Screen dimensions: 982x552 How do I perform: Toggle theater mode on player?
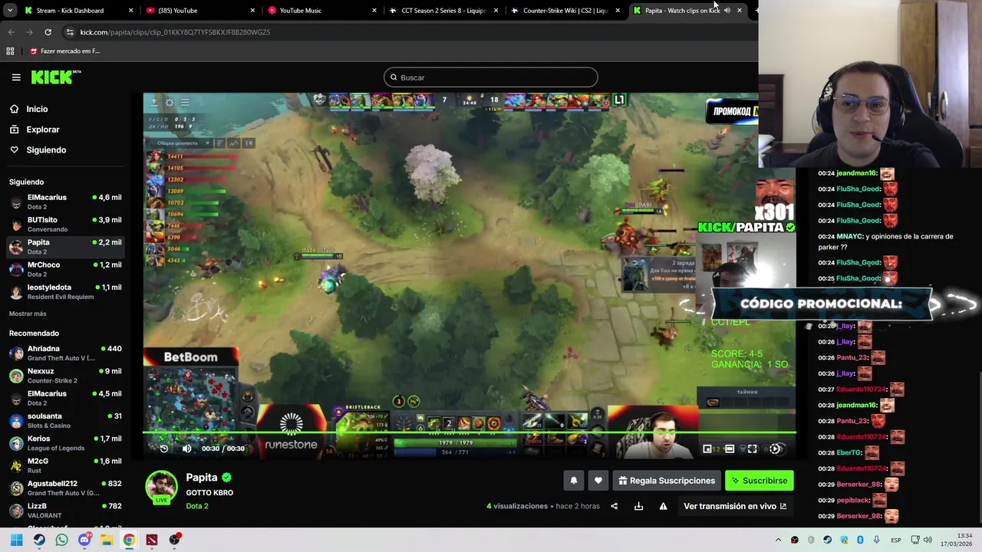pos(730,449)
